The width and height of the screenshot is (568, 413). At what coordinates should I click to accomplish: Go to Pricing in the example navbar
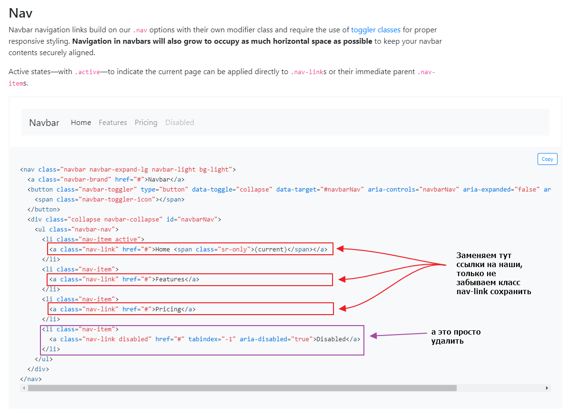click(x=146, y=123)
